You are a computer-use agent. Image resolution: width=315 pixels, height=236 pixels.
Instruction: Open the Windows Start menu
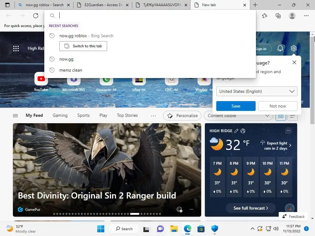pyautogui.click(x=101, y=229)
